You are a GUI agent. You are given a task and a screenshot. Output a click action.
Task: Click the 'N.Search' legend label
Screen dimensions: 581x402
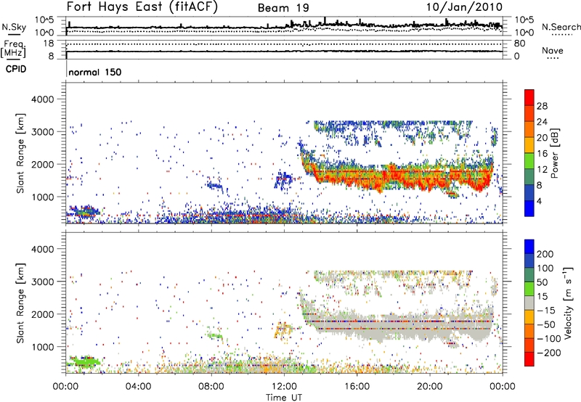(561, 27)
